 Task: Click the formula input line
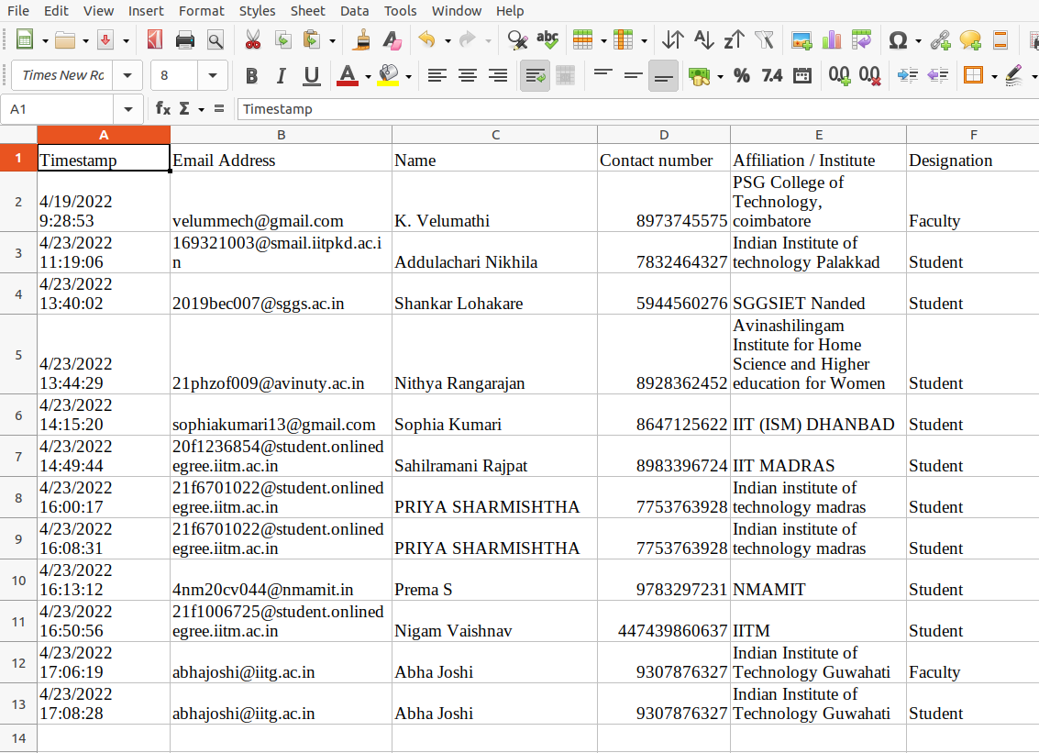[x=637, y=109]
